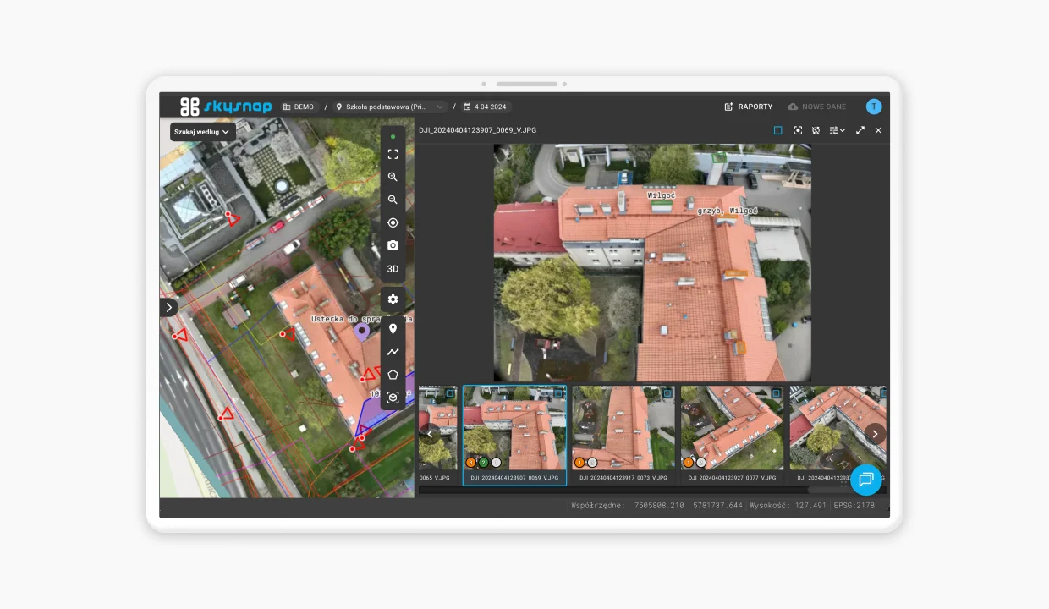This screenshot has width=1049, height=609.
Task: Tick checkbox on thumbnail 0077_V.JPG
Action: click(777, 393)
